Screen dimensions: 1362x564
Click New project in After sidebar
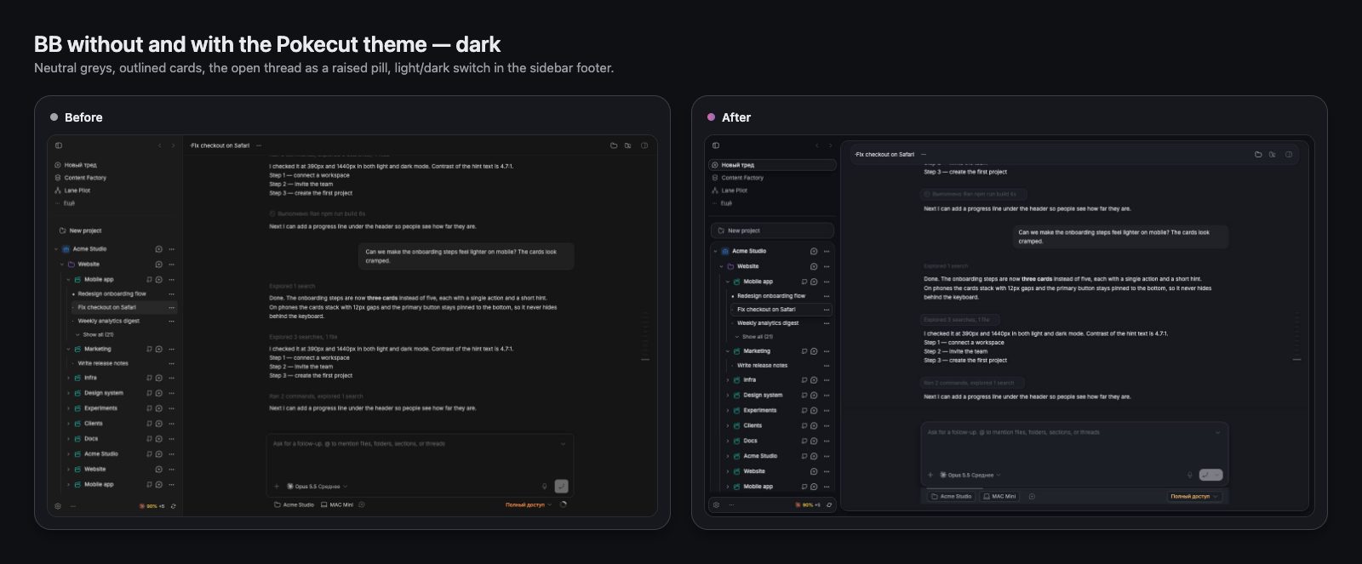[x=772, y=231]
